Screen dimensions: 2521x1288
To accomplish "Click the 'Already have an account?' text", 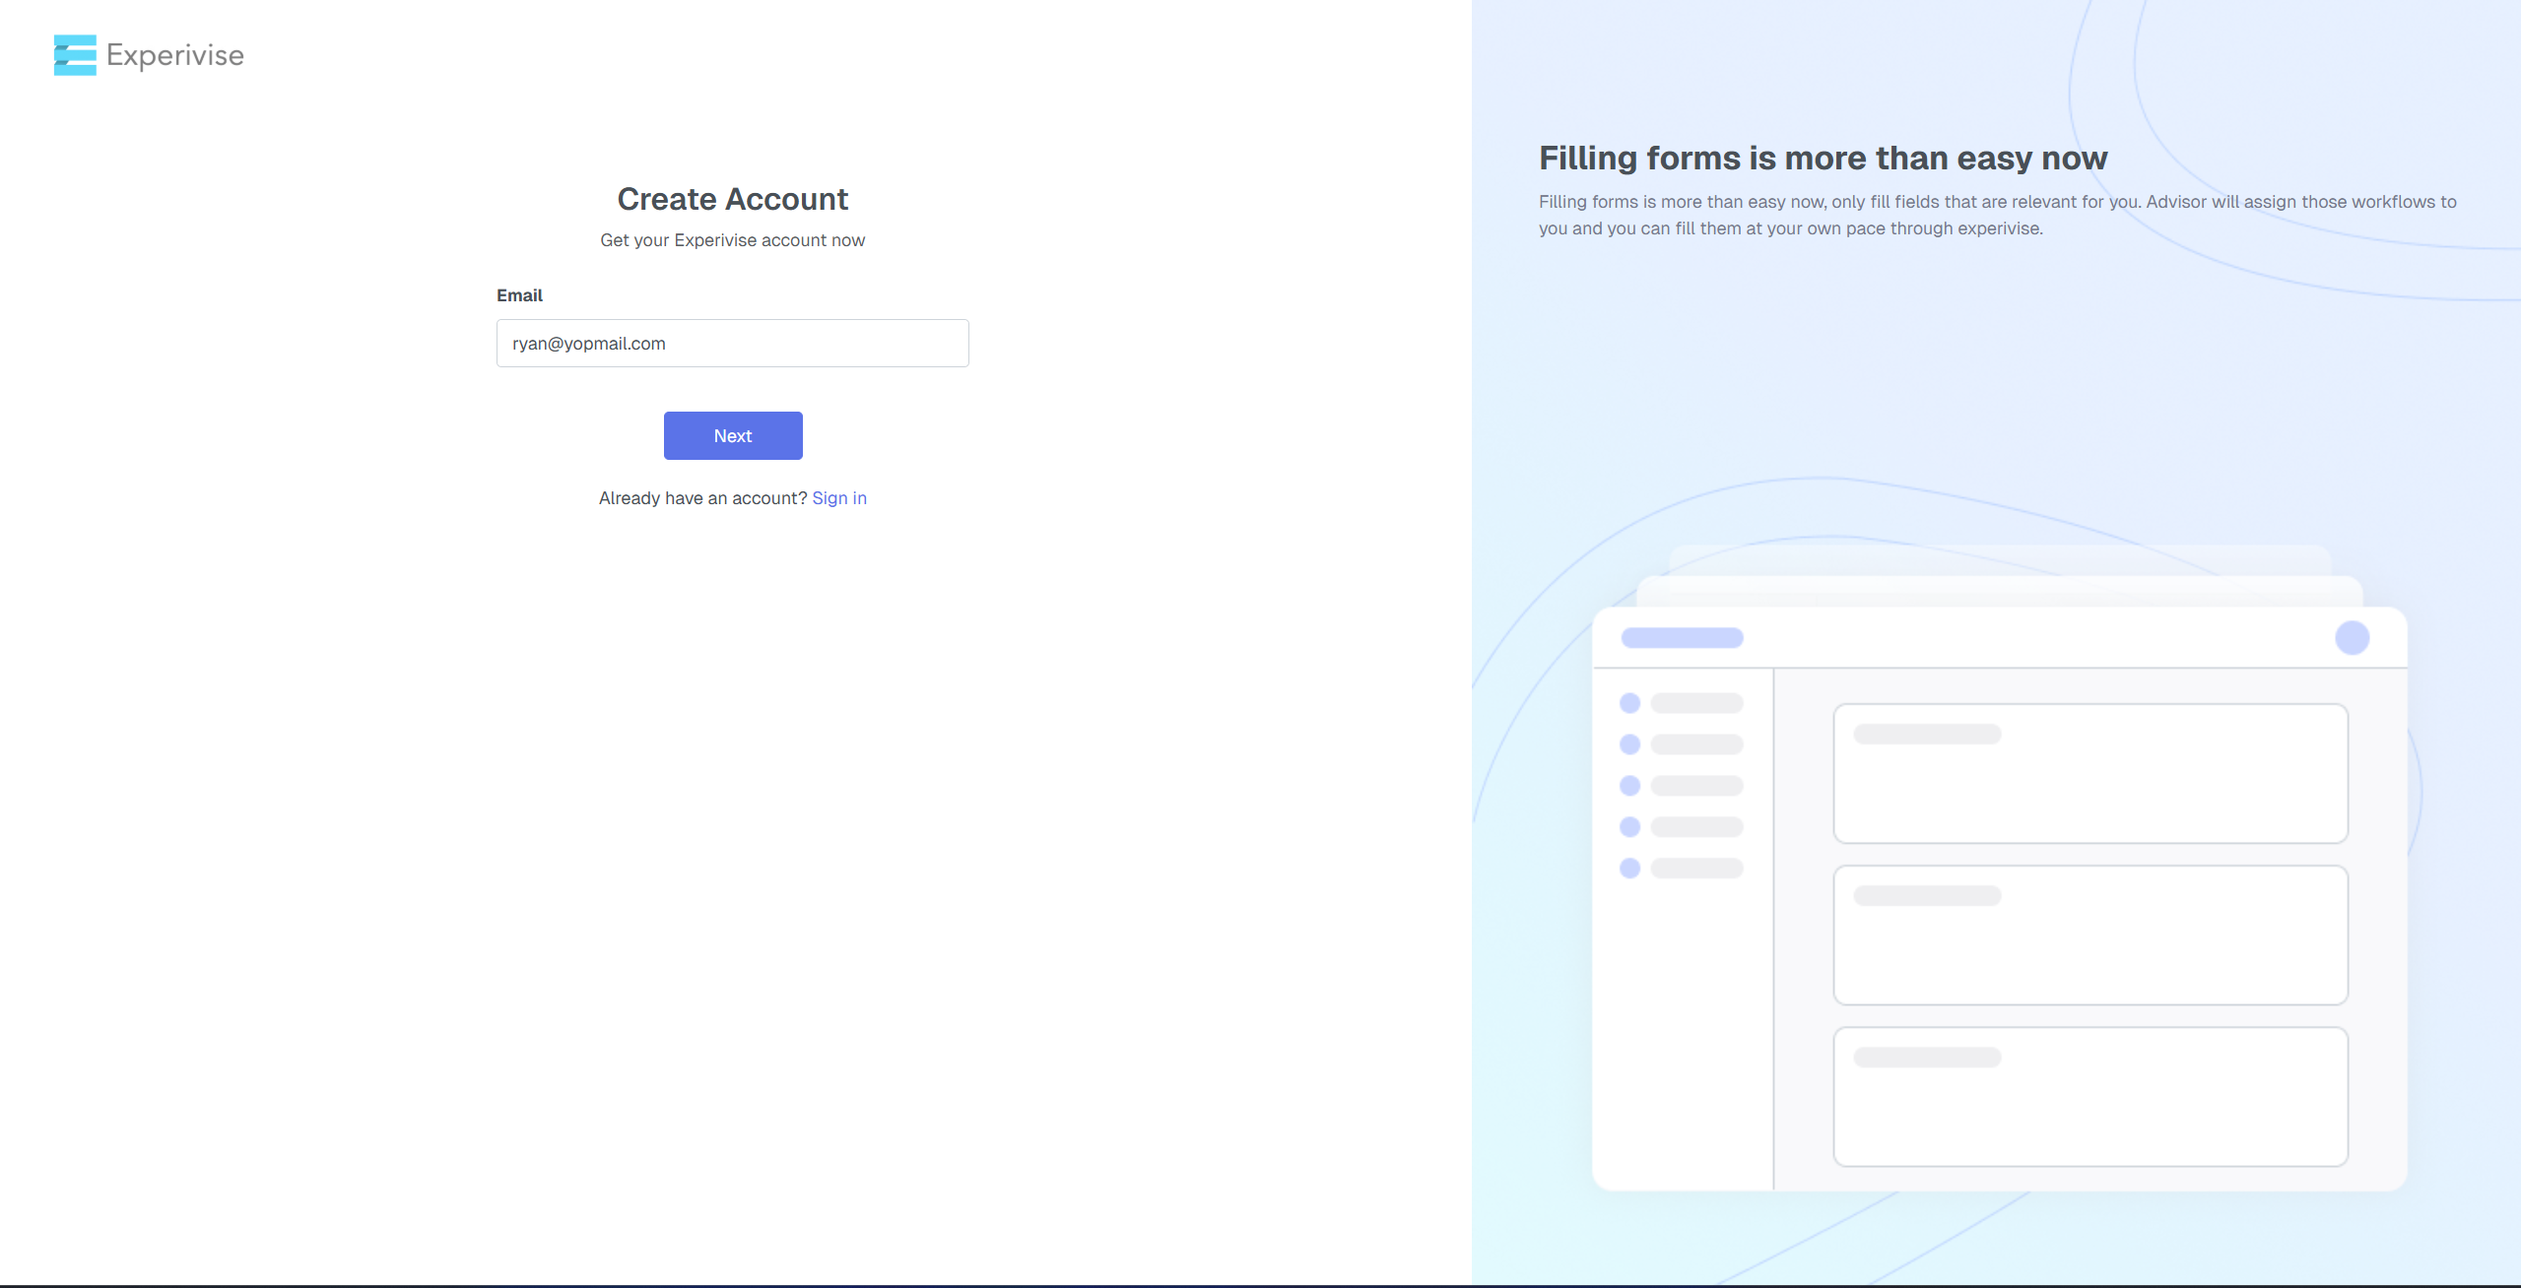I will click(702, 498).
